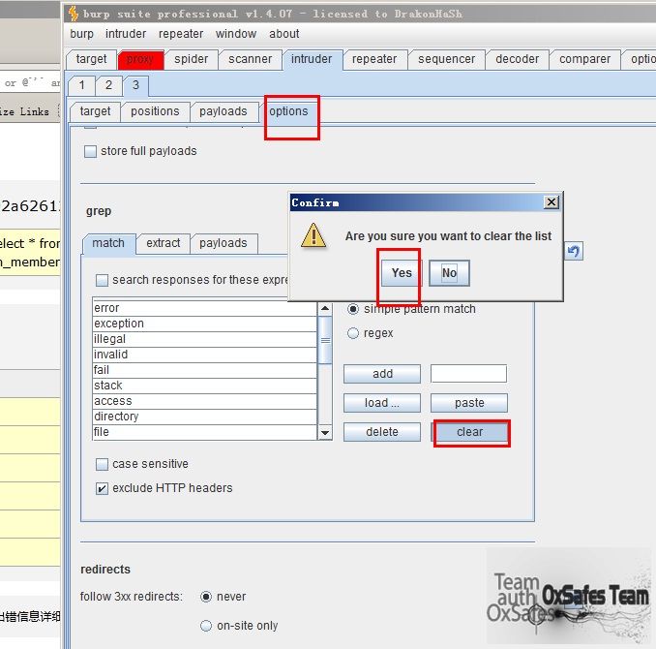Select 'file' in the expression list
This screenshot has height=649, width=656.
coord(204,432)
